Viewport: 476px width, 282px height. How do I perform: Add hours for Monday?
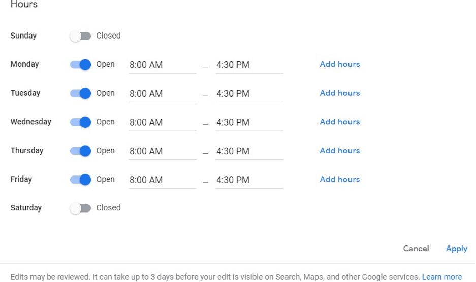point(340,64)
